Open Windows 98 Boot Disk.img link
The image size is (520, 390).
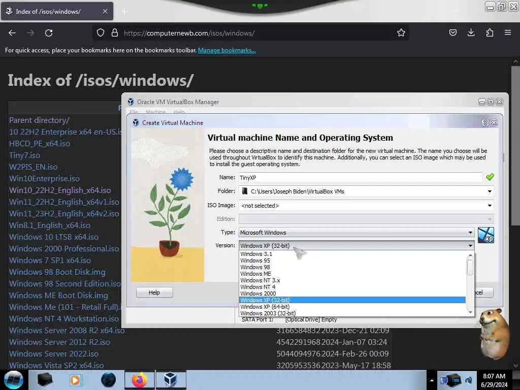pos(57,272)
